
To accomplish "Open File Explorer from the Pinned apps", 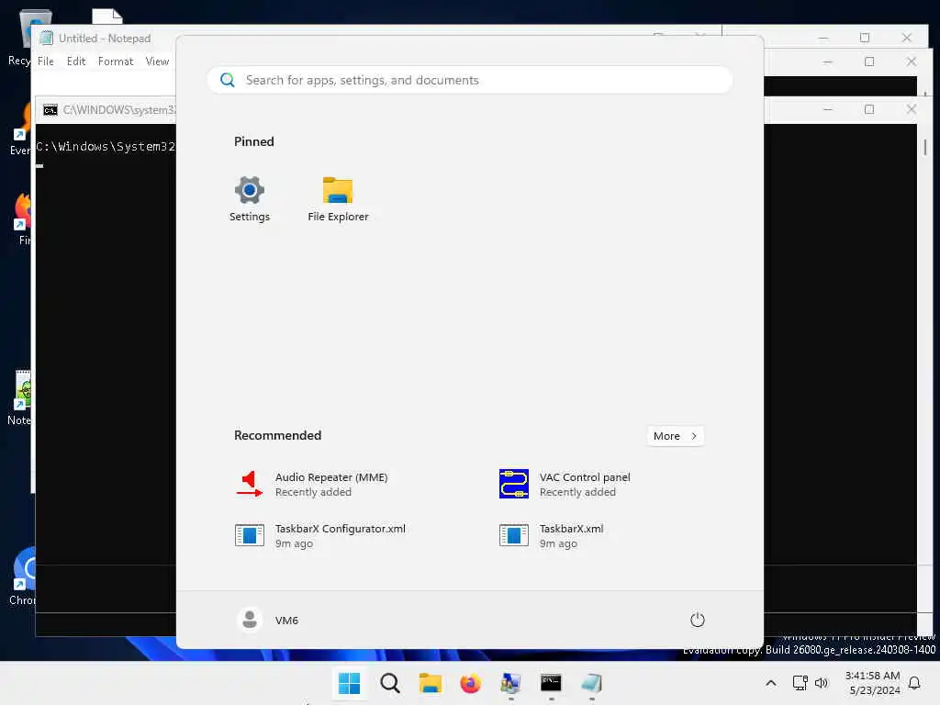I will pos(338,199).
